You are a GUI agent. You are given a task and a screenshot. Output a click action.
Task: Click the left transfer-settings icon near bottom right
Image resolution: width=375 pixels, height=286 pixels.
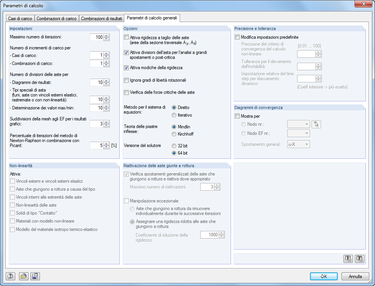point(348,259)
